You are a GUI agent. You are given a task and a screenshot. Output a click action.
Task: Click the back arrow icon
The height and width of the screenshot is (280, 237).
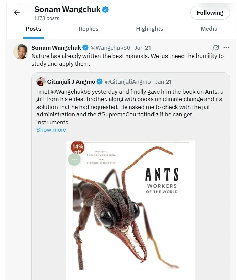tap(17, 13)
